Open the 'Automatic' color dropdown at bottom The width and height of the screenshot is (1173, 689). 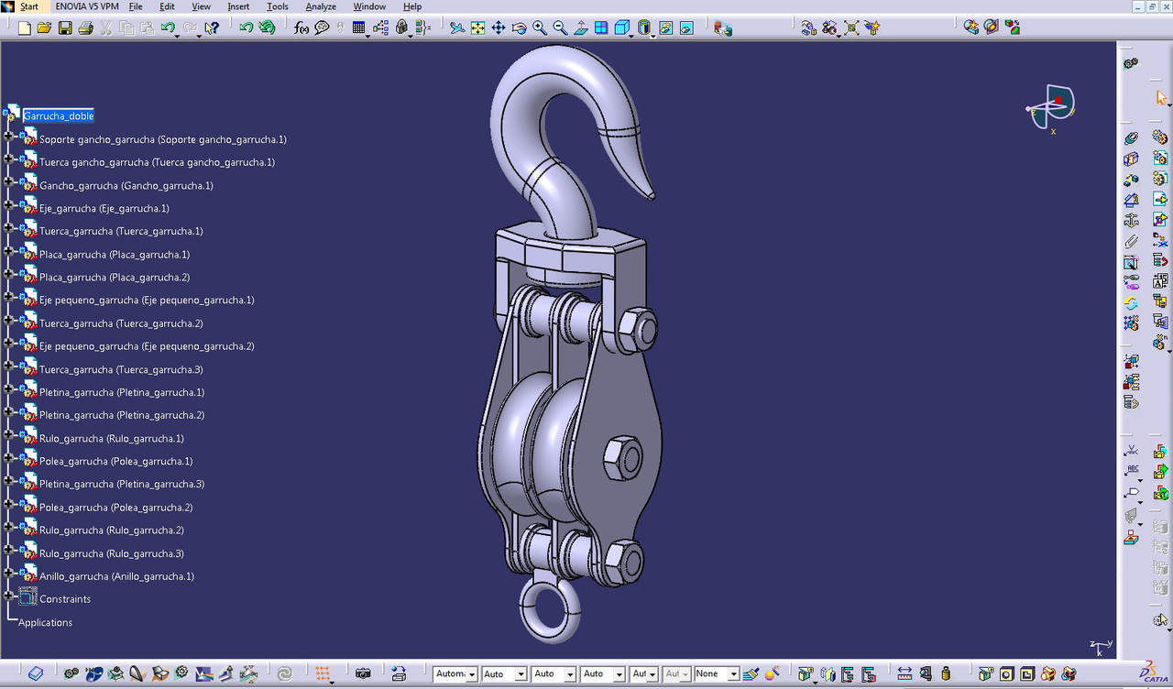pos(472,674)
